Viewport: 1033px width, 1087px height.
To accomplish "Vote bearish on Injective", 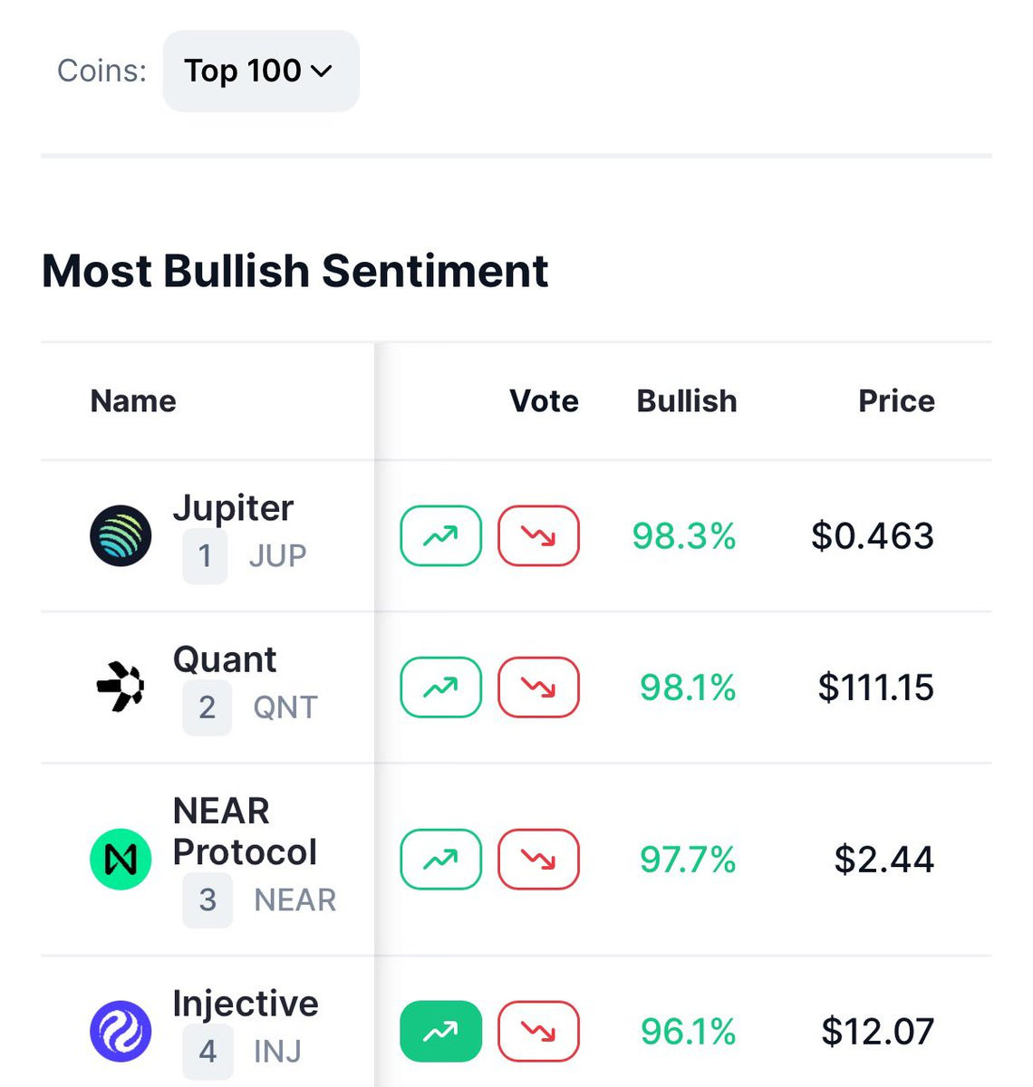I will (538, 1031).
